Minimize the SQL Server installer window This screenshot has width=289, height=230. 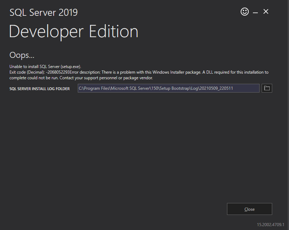[x=255, y=12]
